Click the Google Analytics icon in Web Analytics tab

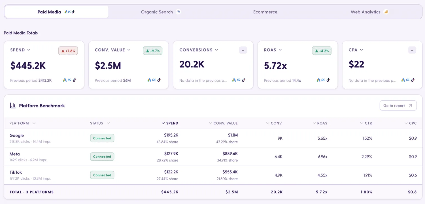point(386,12)
